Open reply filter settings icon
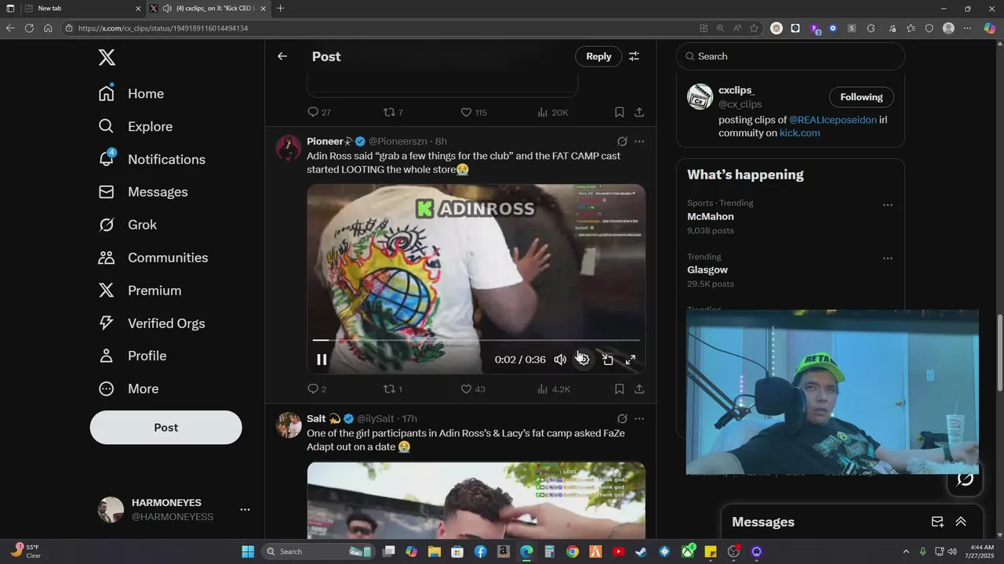1004x564 pixels. (x=634, y=56)
